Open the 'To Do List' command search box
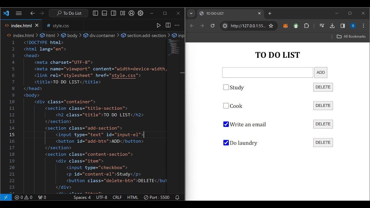The height and width of the screenshot is (208, 370). pyautogui.click(x=69, y=13)
